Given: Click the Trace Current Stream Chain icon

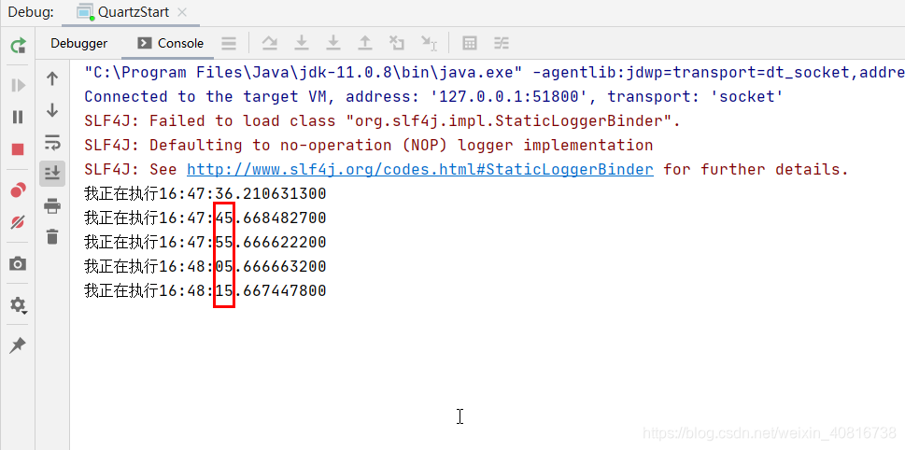Looking at the screenshot, I should (502, 43).
